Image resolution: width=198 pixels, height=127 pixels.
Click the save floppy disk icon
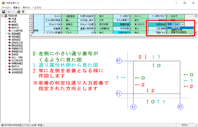[4, 12]
